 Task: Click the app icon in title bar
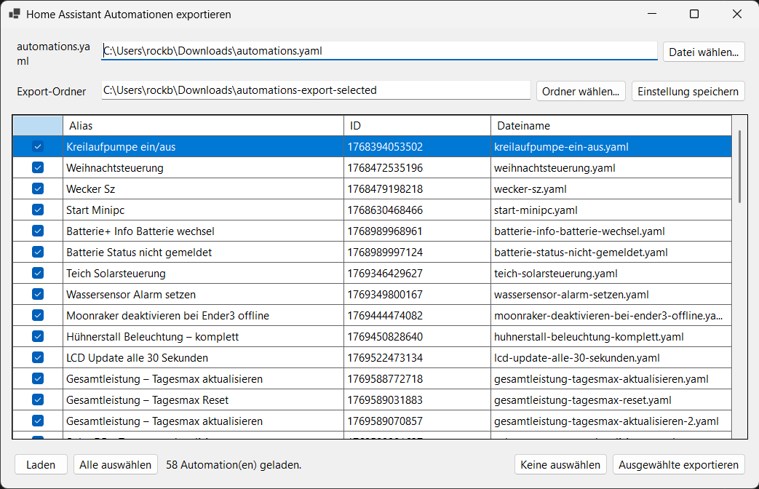(15, 14)
